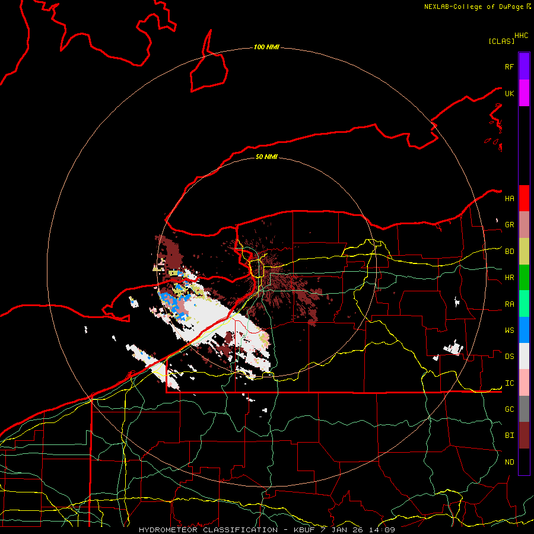Viewport: 534px width, 534px height.
Task: Click the HYDROMETEOR CLASSIFICATION title text
Action: [x=208, y=530]
